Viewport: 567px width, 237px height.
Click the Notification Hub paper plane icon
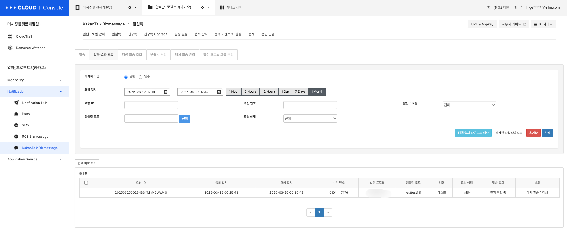(x=16, y=103)
